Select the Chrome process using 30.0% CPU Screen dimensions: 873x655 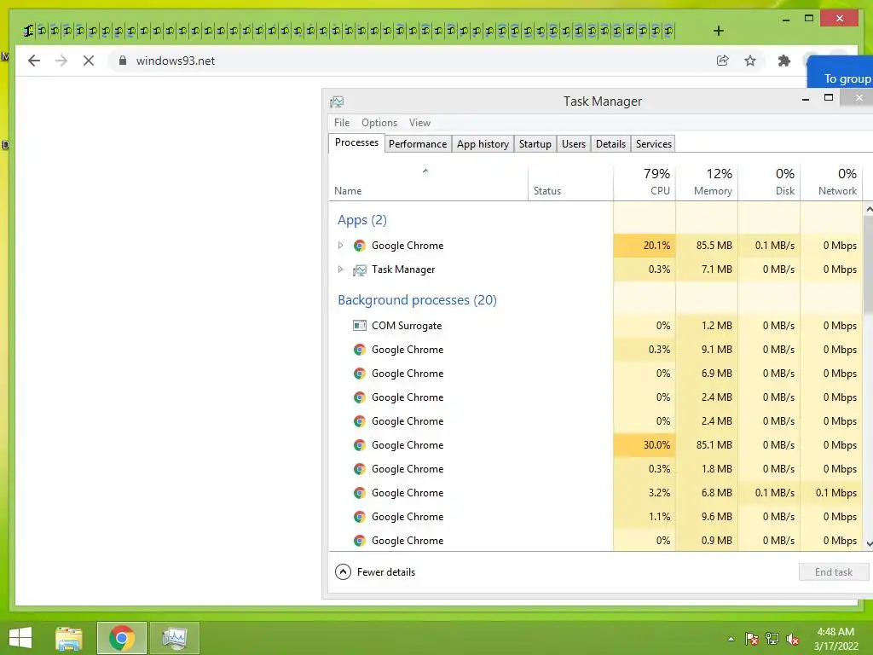(596, 445)
